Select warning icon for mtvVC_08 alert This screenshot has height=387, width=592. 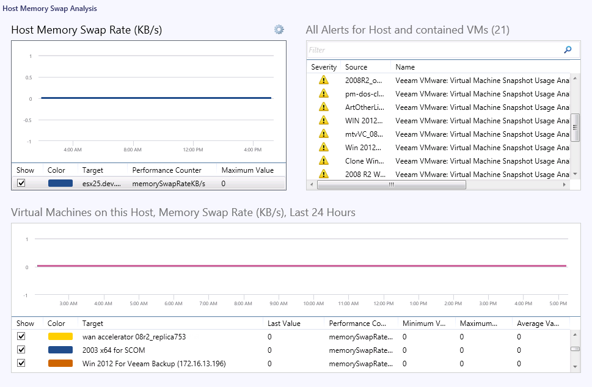click(324, 134)
